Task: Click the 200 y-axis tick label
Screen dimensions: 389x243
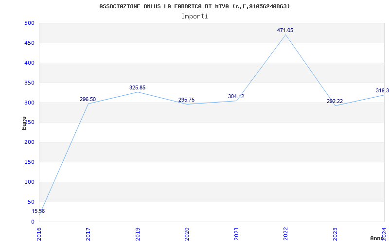Action: [29, 142]
